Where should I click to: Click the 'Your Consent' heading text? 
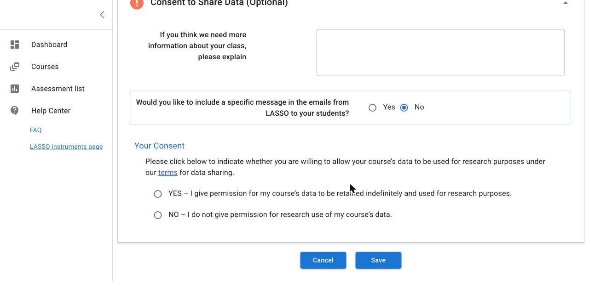click(159, 146)
